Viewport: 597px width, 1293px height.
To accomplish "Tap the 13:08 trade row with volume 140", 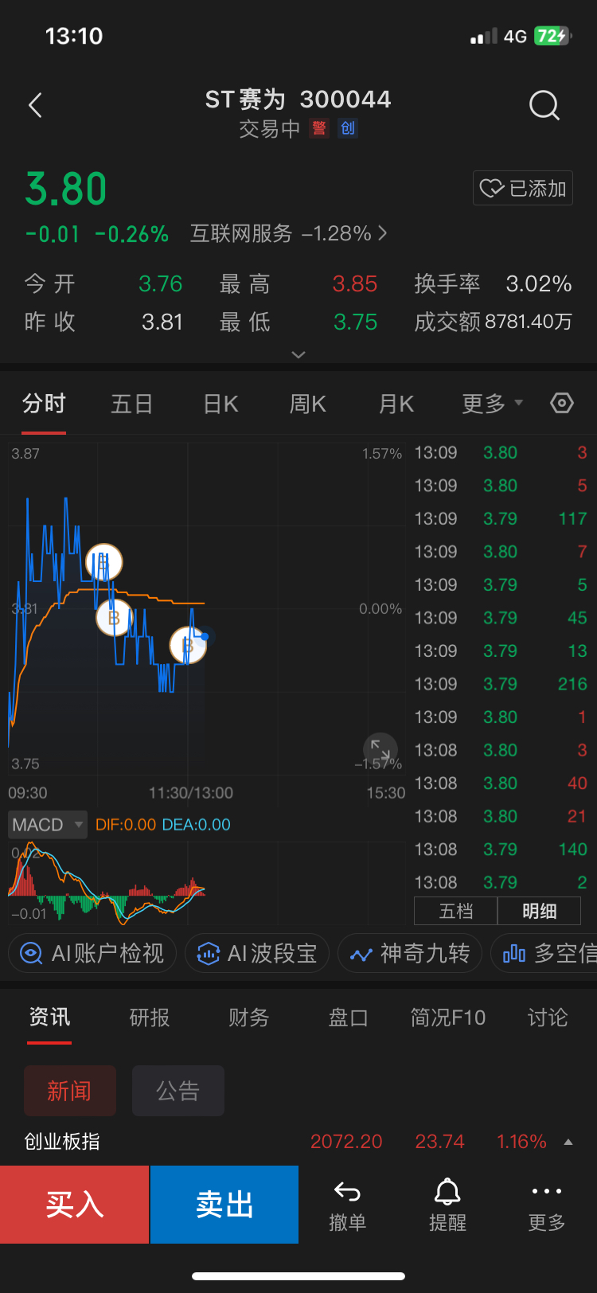I will pos(501,850).
